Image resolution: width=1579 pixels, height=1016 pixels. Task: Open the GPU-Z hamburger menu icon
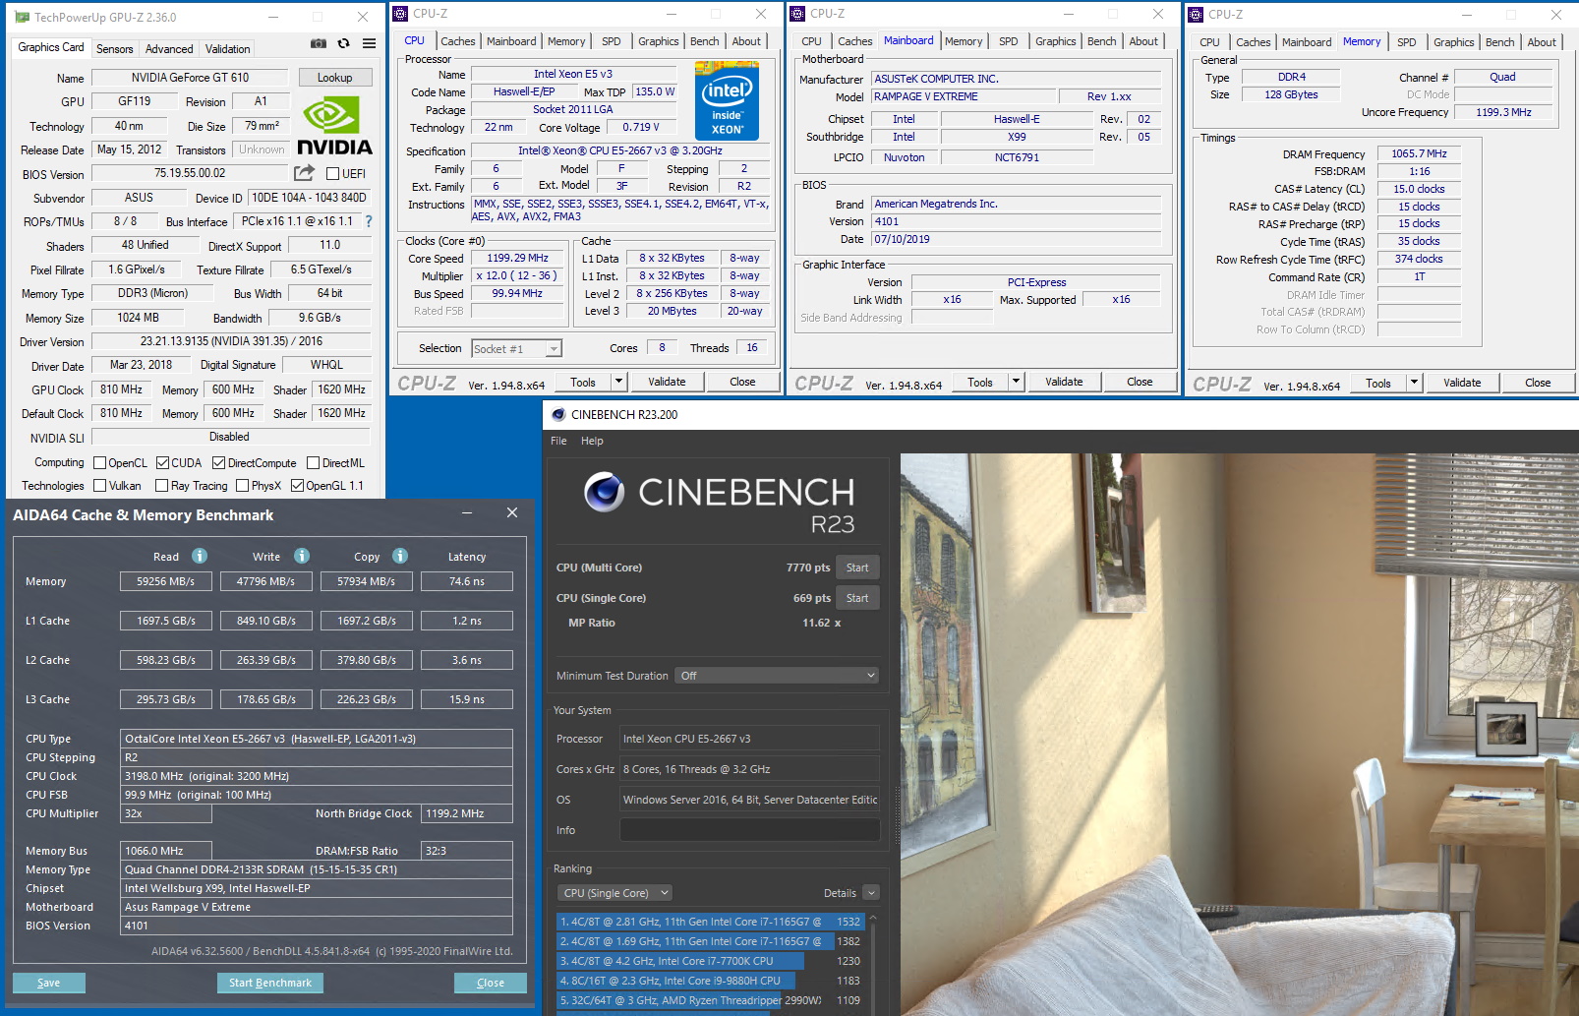tap(369, 43)
